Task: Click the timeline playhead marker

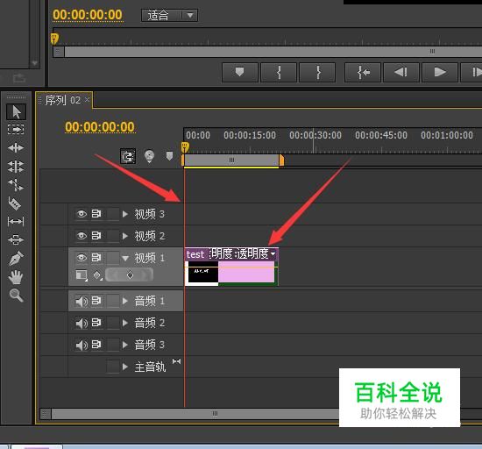Action: click(x=185, y=147)
